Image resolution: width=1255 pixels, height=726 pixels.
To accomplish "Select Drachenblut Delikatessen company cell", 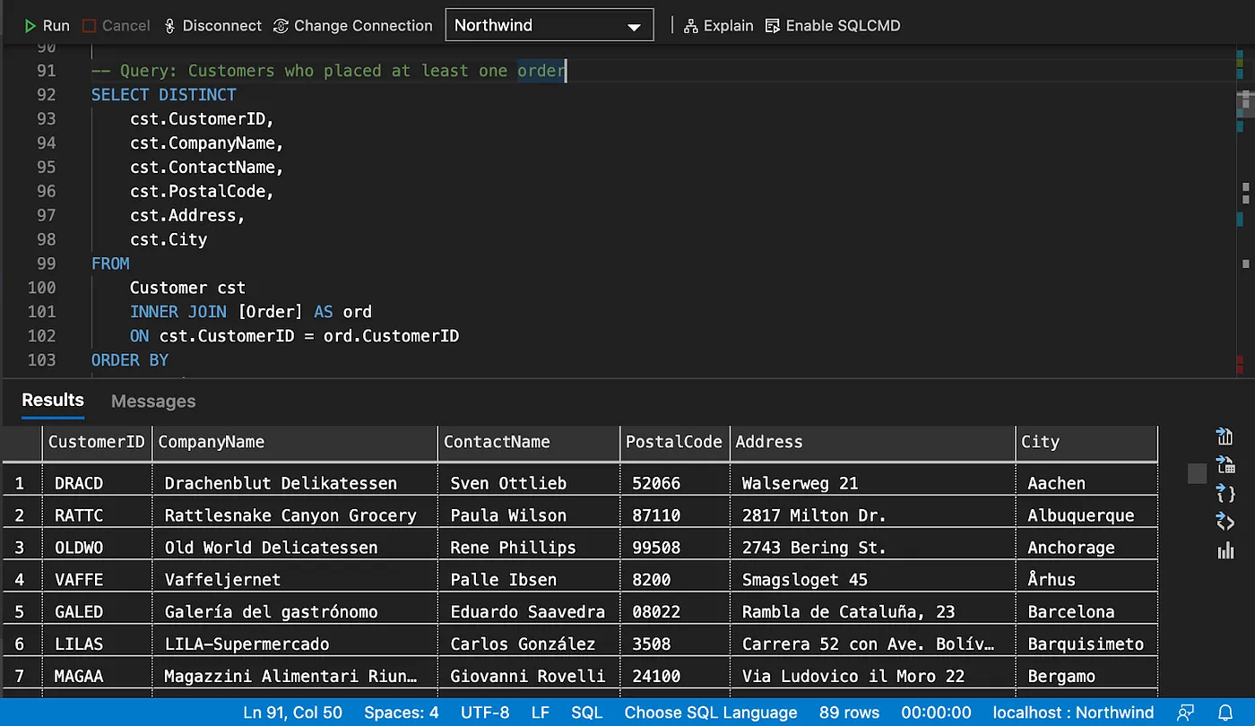I will (295, 483).
